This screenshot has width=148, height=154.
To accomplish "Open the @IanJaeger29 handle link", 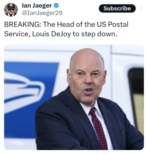I will [42, 13].
